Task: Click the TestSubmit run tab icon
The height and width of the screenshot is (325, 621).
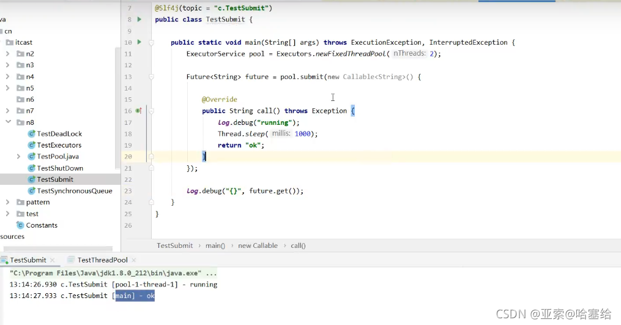Action: tap(4, 260)
